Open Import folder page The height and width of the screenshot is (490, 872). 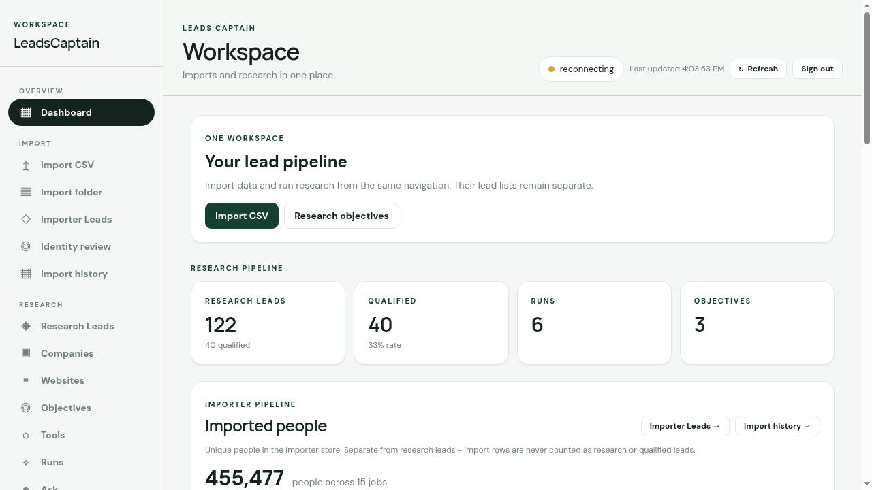tap(81, 192)
